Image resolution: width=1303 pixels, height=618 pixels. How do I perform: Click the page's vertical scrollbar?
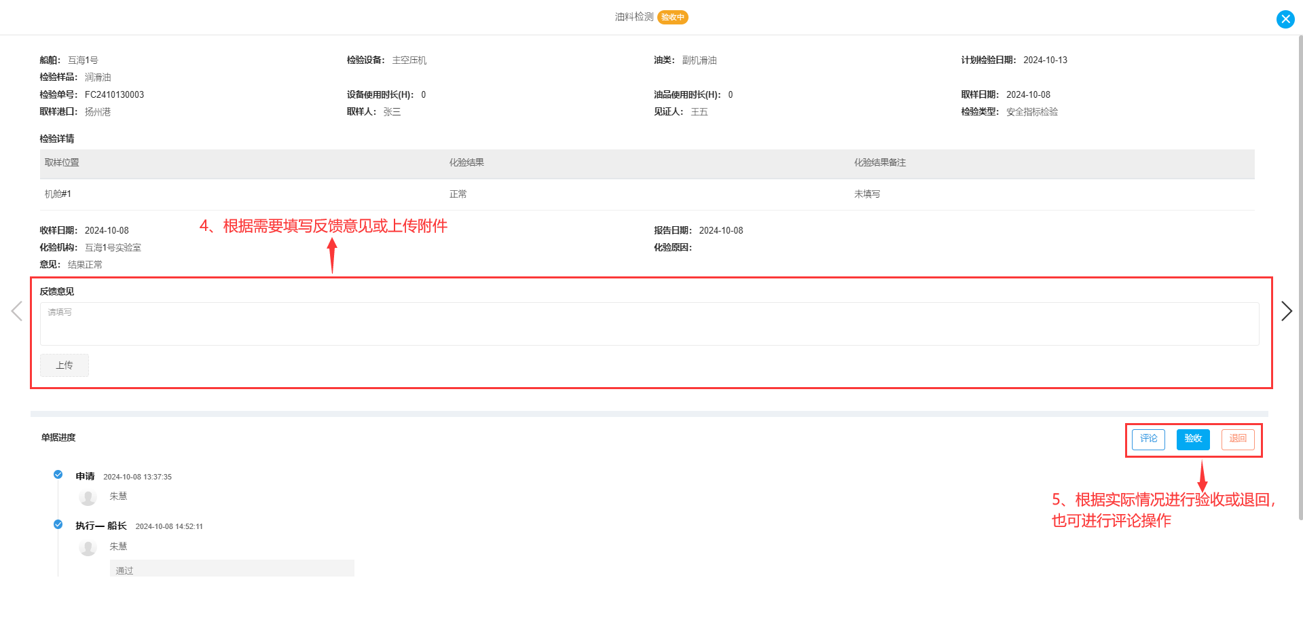1300,278
